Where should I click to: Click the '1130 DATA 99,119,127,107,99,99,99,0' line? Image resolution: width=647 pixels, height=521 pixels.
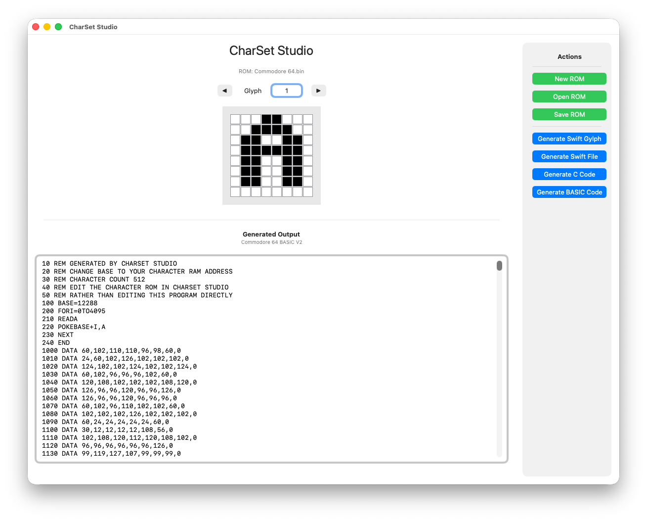pos(111,454)
